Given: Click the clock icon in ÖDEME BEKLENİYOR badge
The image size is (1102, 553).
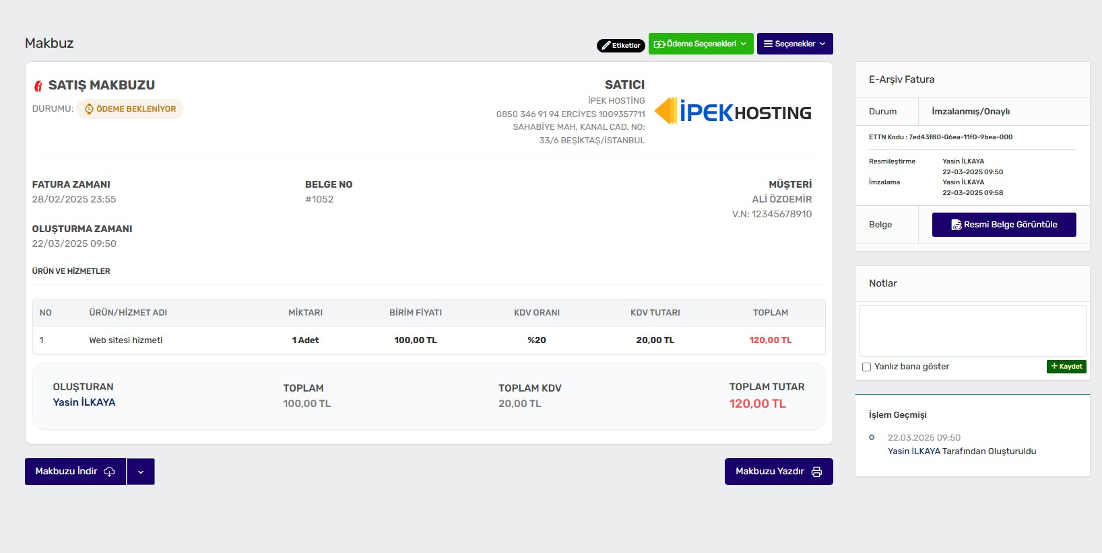Looking at the screenshot, I should point(89,109).
